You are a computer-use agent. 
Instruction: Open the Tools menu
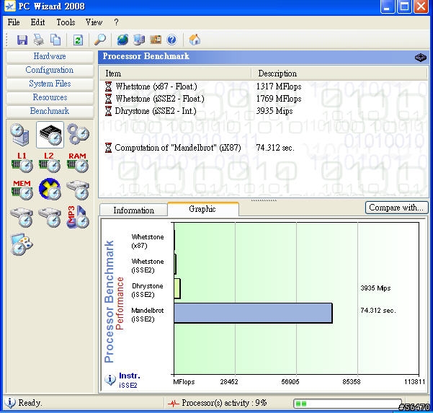click(x=66, y=22)
